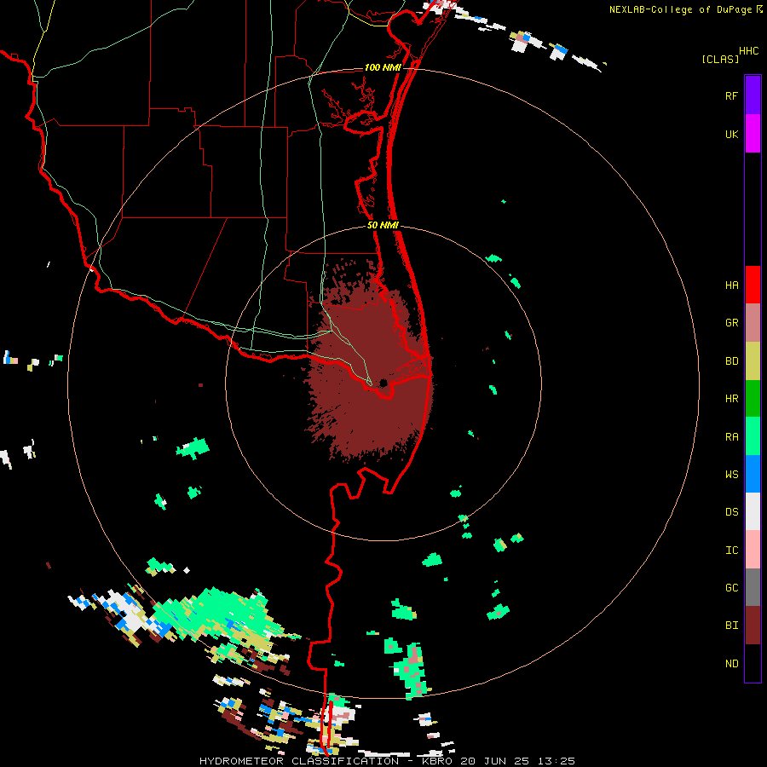The image size is (767, 767).
Task: Click the RF legend label
Action: (731, 95)
